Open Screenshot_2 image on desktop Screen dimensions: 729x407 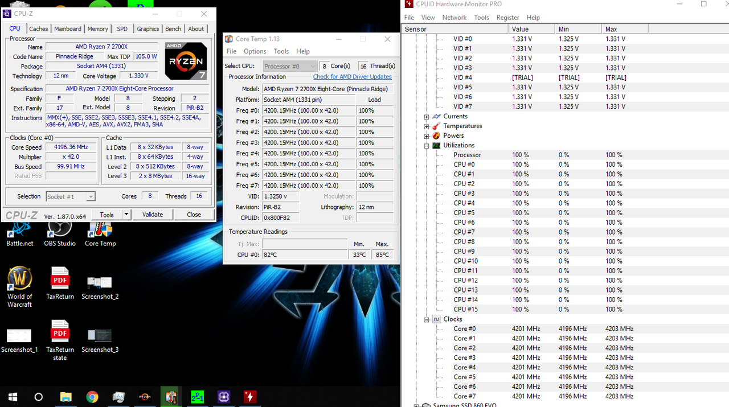[100, 287]
